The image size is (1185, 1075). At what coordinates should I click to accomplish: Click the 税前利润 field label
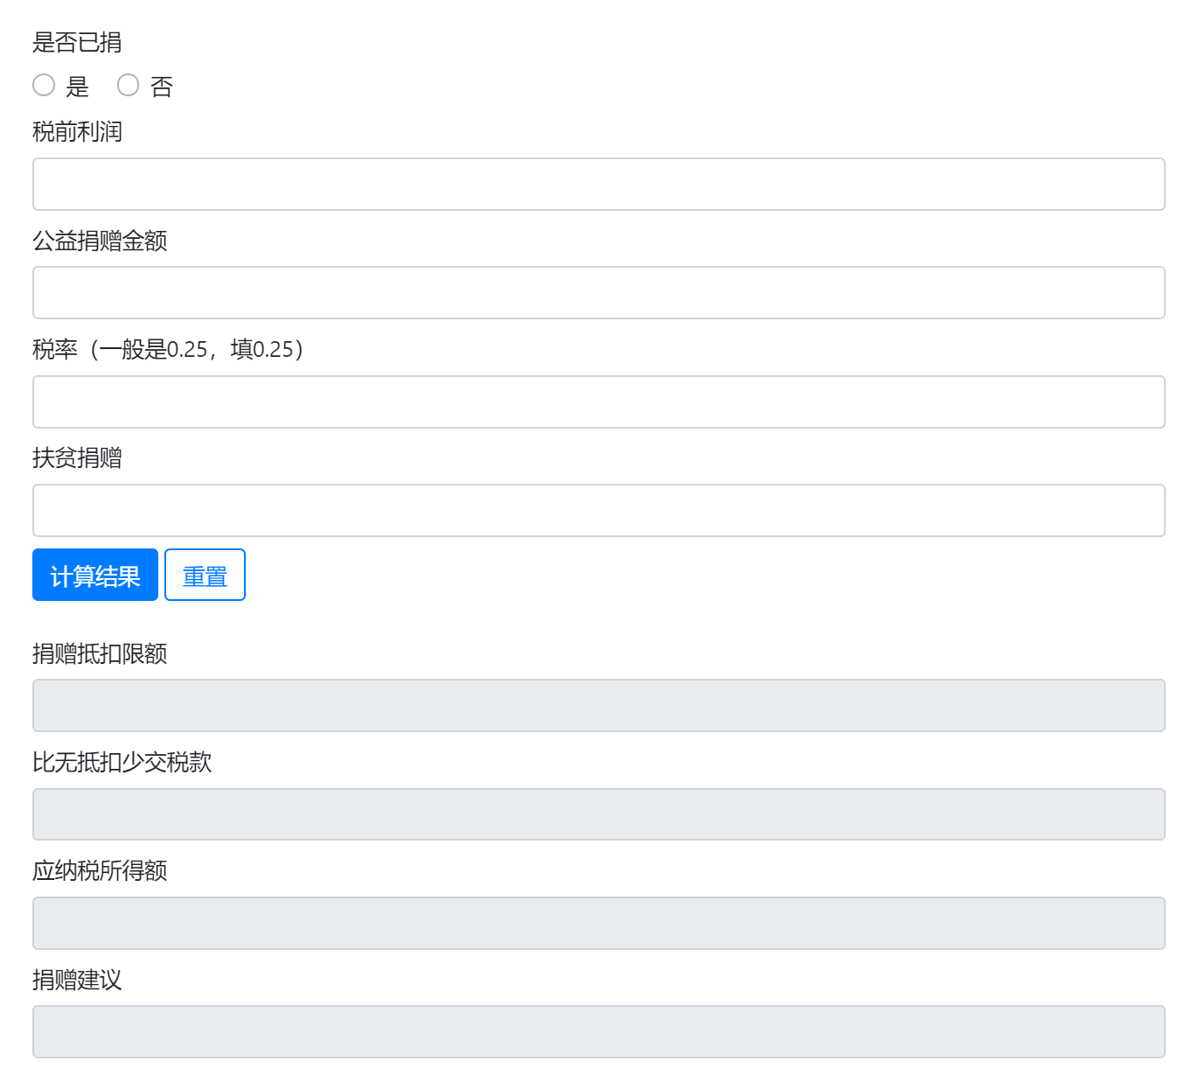click(77, 132)
